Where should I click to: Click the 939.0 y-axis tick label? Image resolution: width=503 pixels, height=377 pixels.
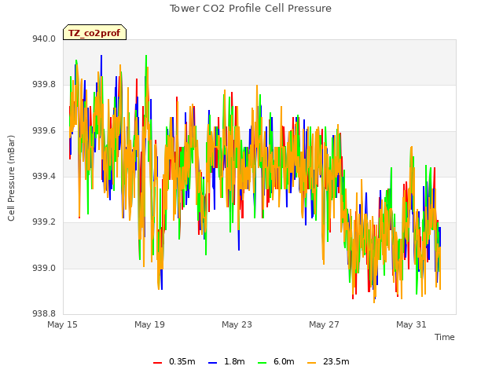pos(44,268)
